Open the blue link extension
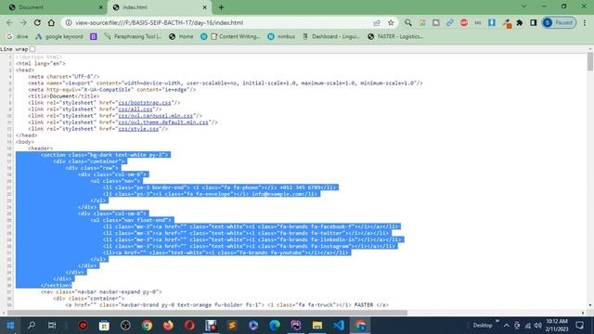Viewport: 594px width, 334px height. click(x=449, y=22)
